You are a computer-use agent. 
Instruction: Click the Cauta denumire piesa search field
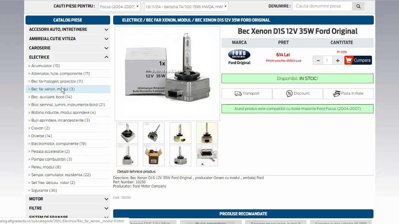click(x=322, y=6)
